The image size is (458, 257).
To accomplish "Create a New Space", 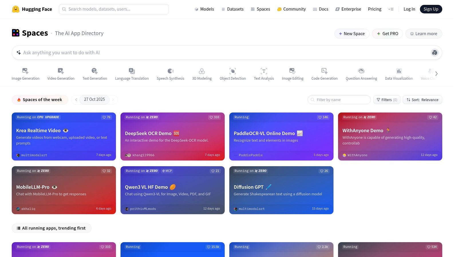I will pyautogui.click(x=352, y=34).
